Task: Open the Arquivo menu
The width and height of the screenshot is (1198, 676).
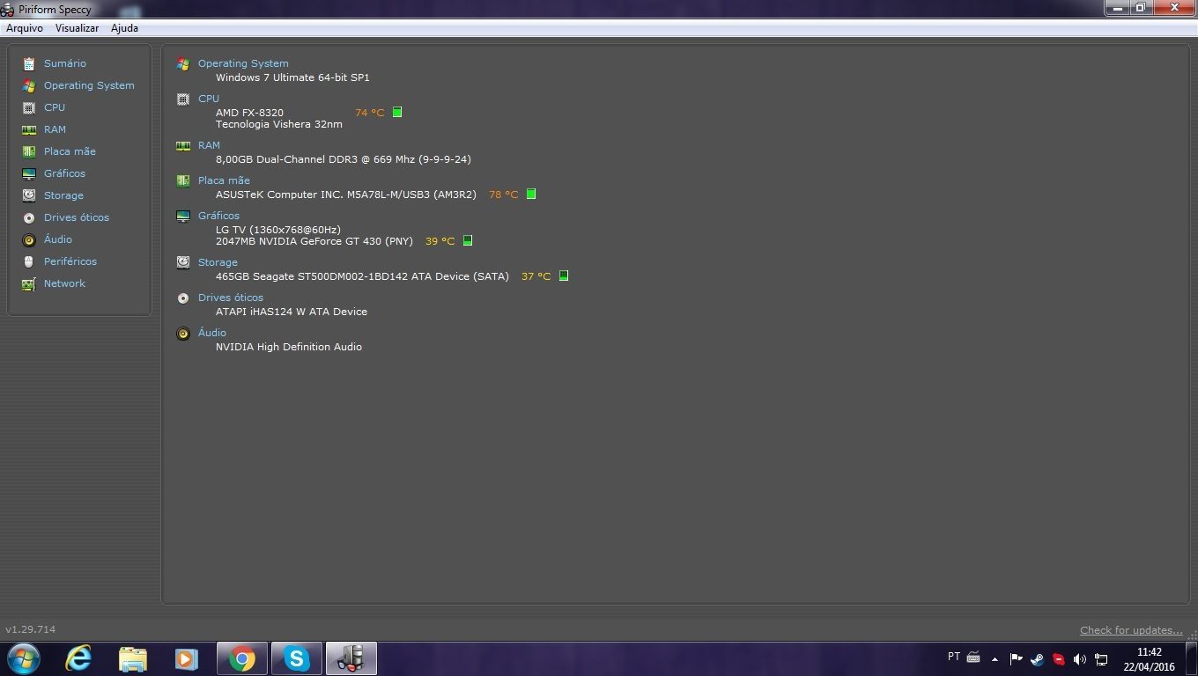Action: click(25, 28)
